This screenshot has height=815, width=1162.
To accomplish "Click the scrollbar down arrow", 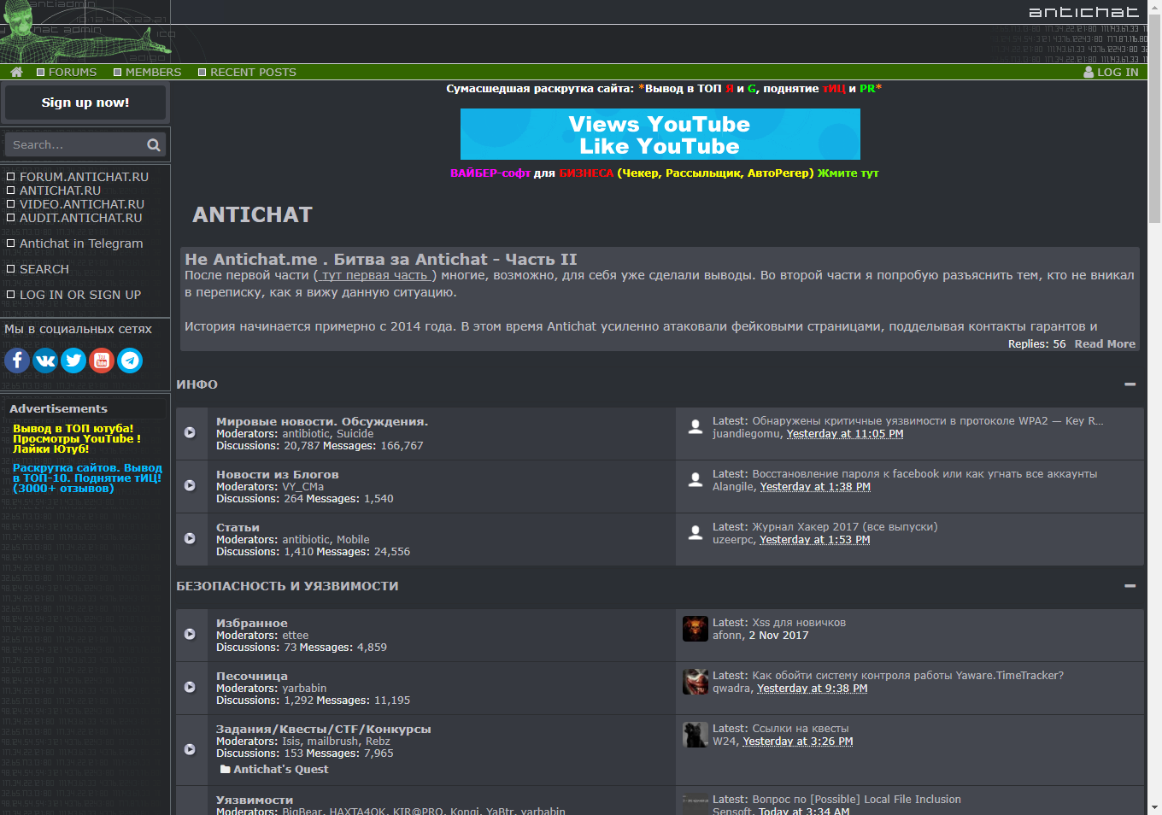I will [1154, 807].
